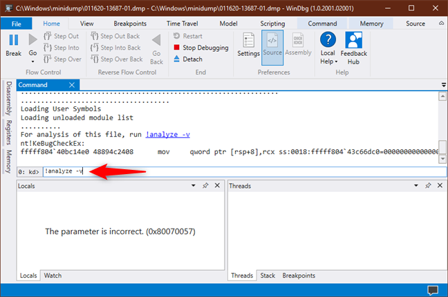This screenshot has width=448, height=297.
Task: Open the Memory ribbon tab
Action: click(371, 23)
